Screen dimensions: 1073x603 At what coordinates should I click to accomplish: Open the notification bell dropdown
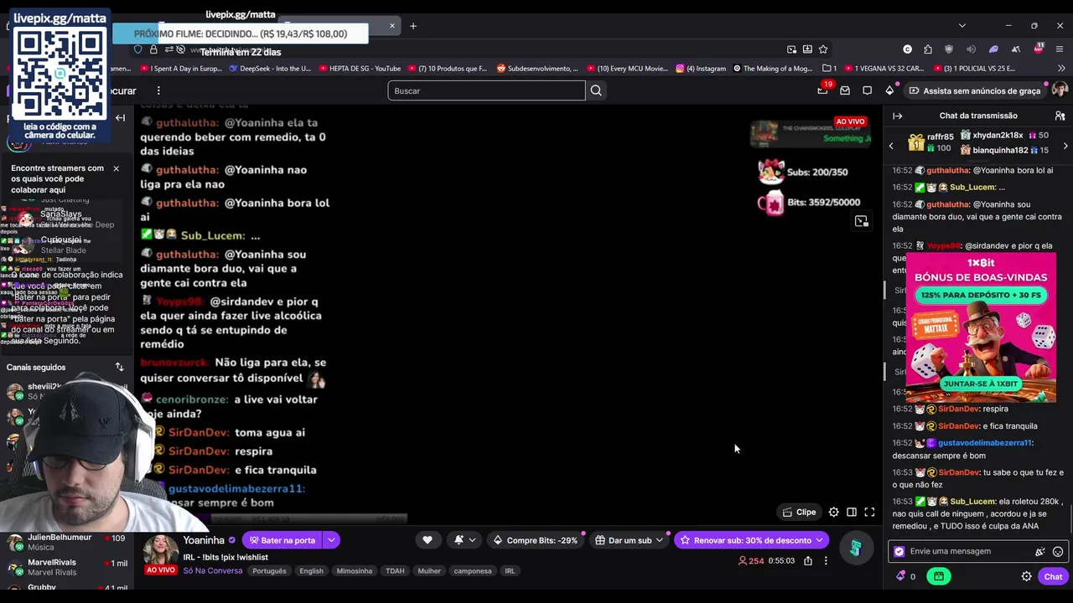pos(464,540)
